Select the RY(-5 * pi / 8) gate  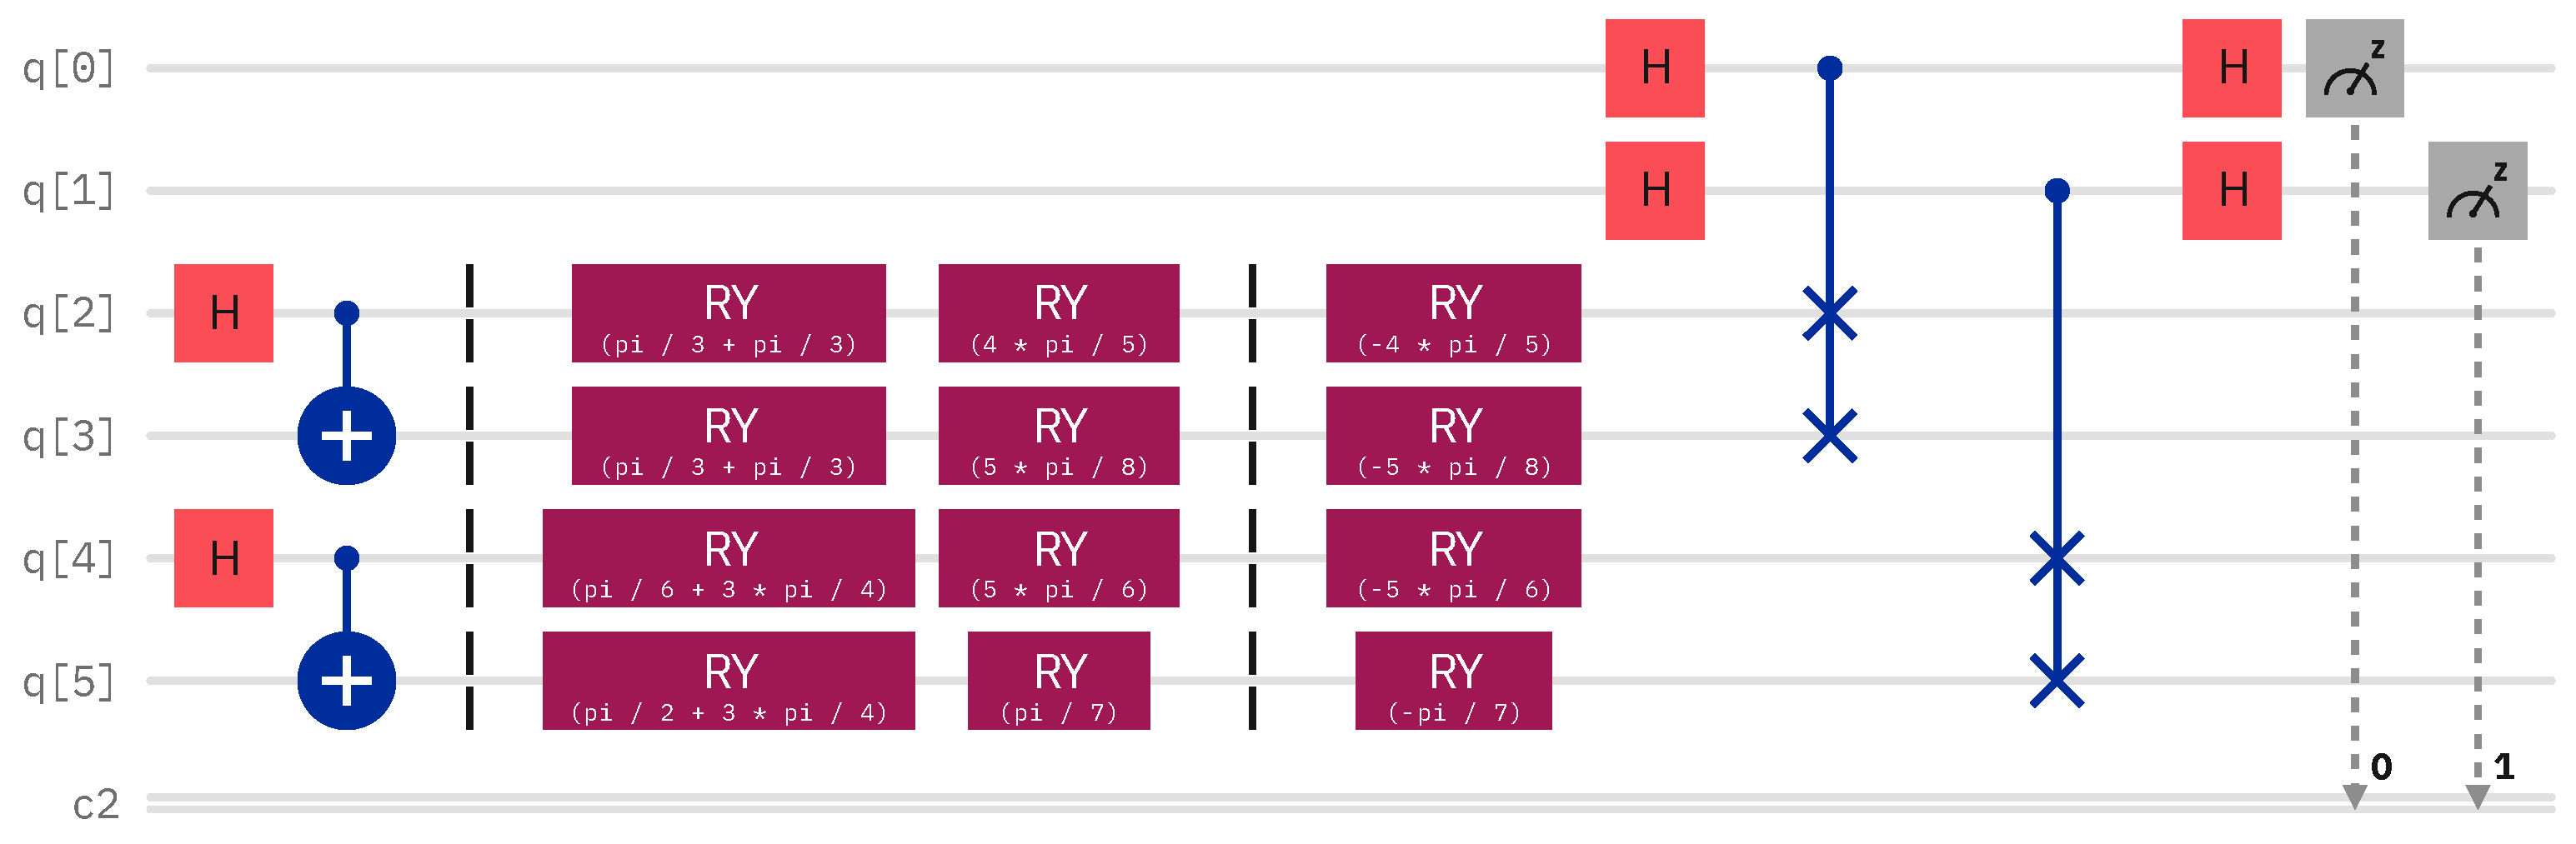coord(1453,436)
